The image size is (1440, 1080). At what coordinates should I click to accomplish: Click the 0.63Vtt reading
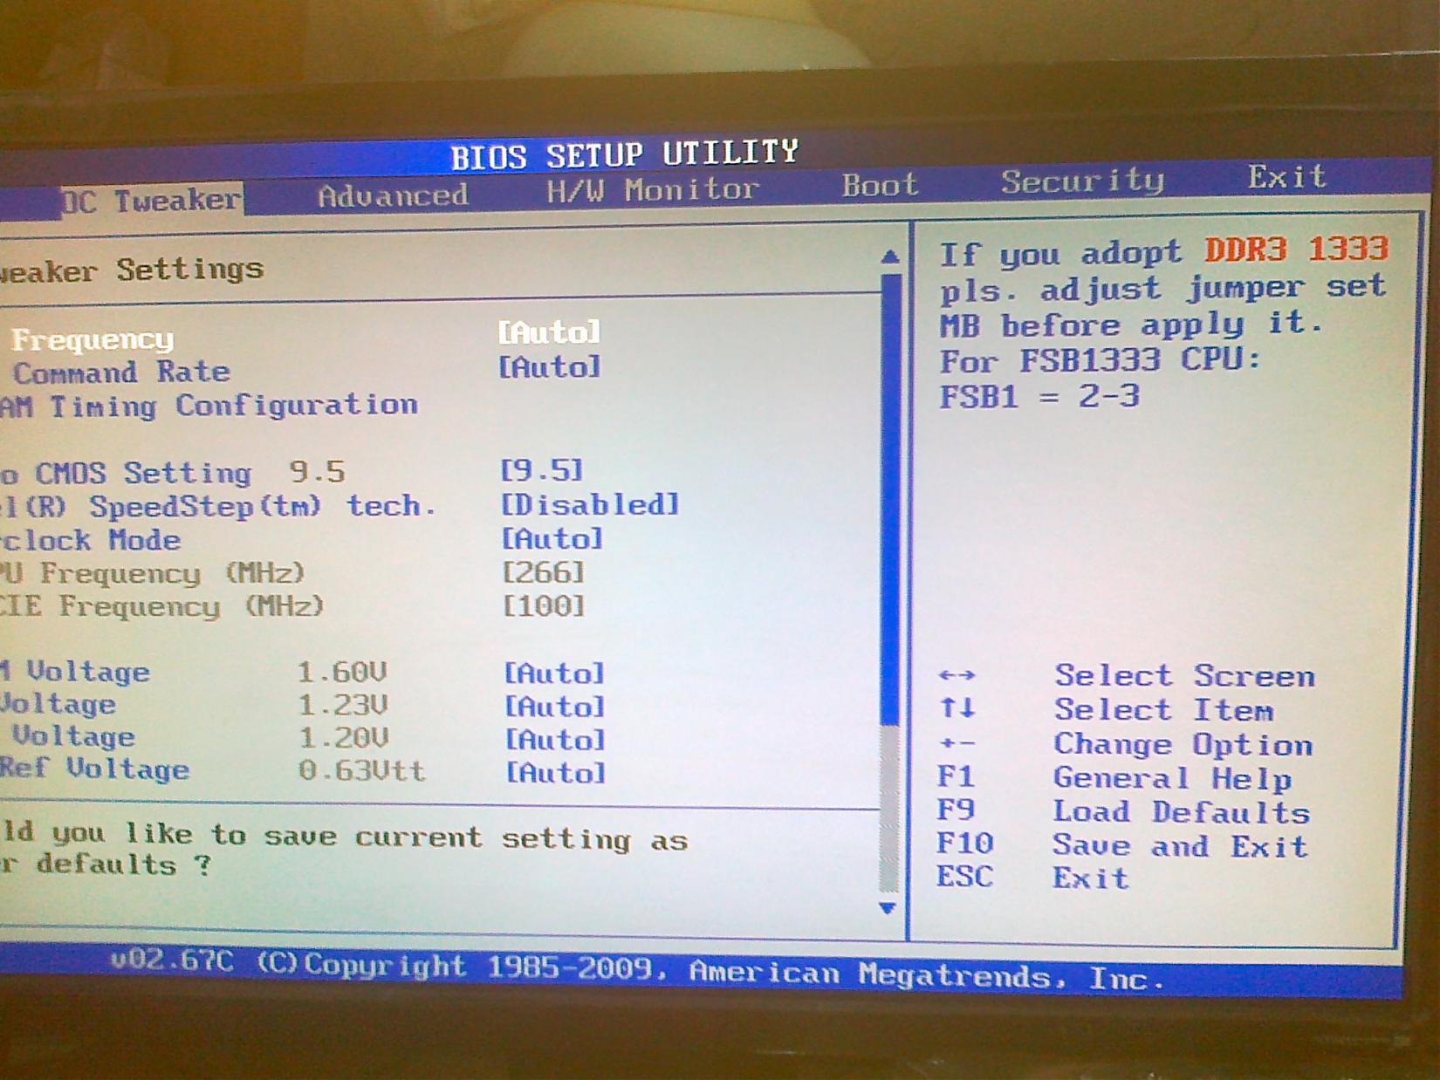(362, 771)
